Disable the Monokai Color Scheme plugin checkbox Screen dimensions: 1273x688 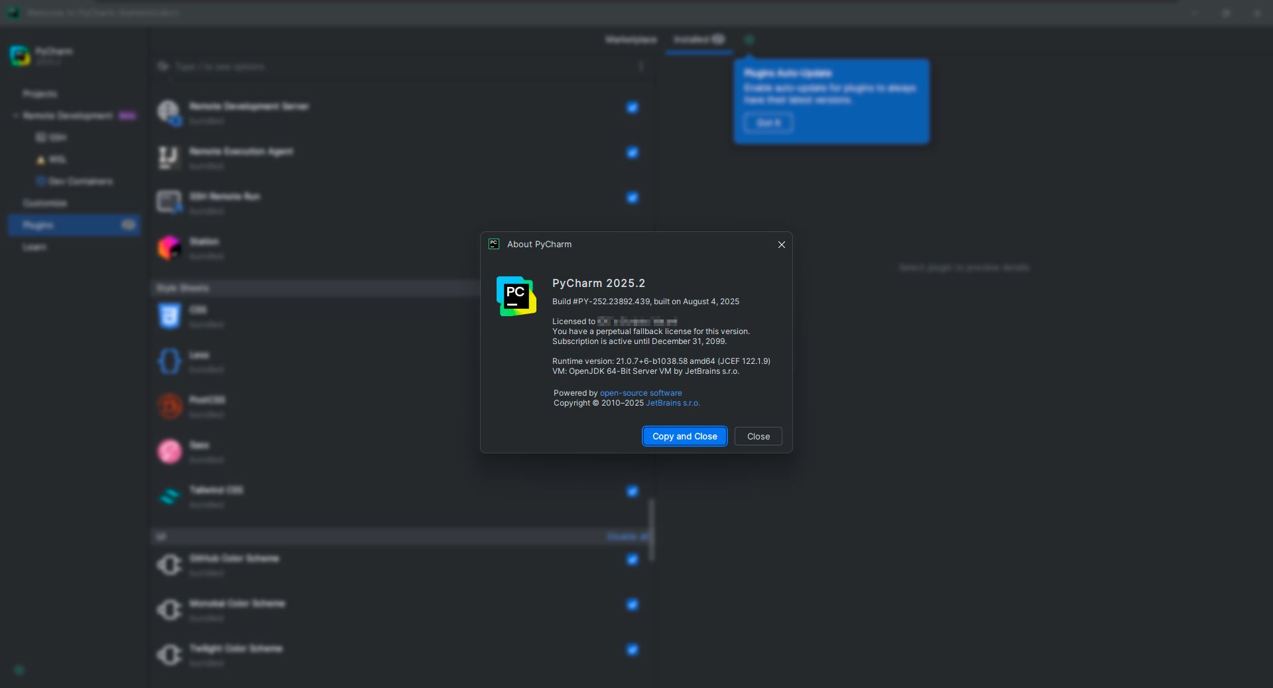[633, 604]
